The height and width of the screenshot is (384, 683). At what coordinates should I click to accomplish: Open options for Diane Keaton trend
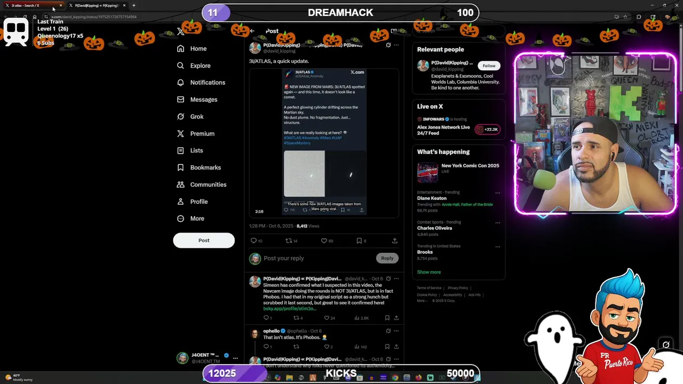[x=497, y=193]
